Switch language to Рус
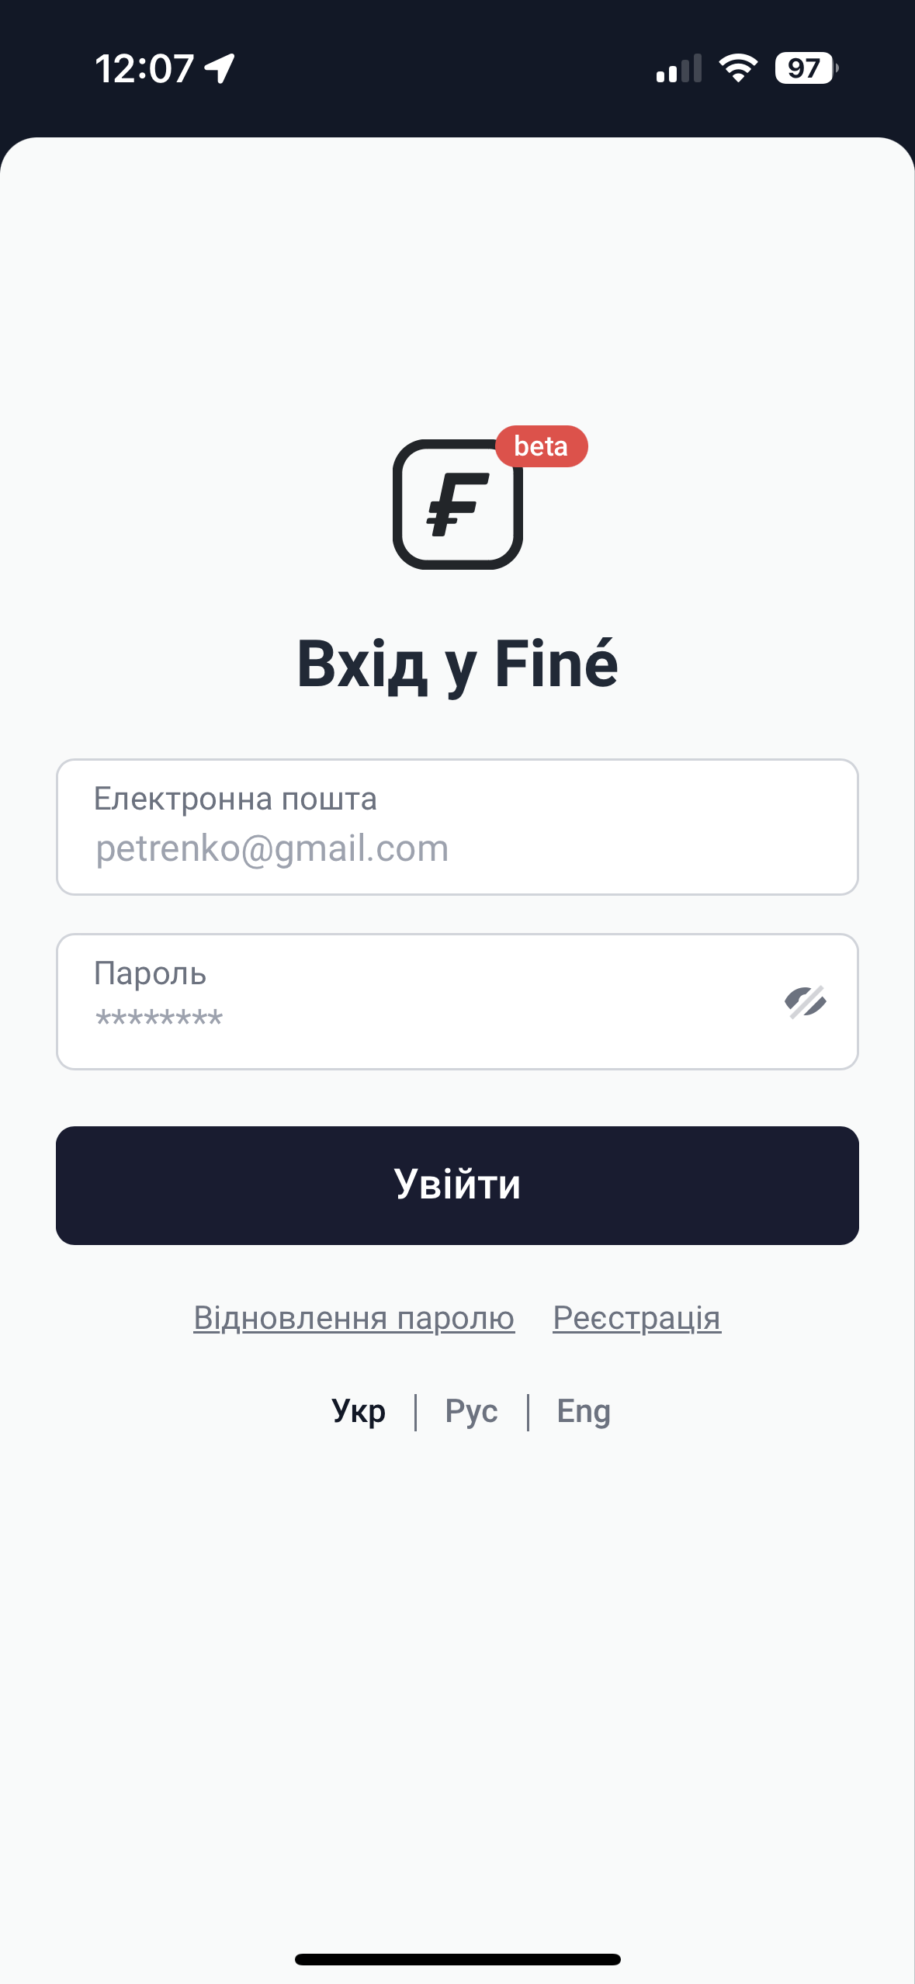Image resolution: width=915 pixels, height=1984 pixels. (471, 1411)
